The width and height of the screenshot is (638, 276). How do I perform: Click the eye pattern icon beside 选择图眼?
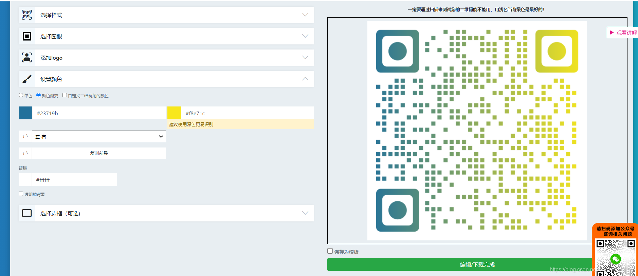[27, 36]
